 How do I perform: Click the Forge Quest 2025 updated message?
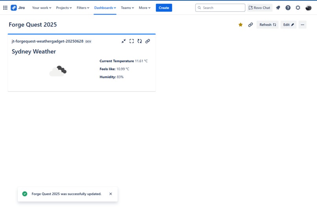click(x=66, y=194)
